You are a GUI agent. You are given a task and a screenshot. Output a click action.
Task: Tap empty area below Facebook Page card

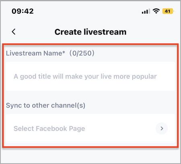[90, 156]
